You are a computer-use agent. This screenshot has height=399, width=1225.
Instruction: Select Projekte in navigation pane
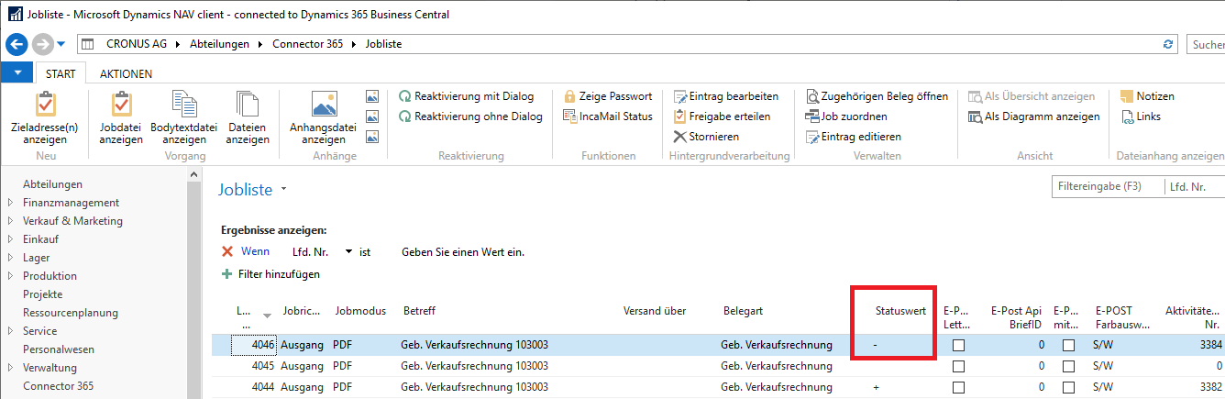[x=43, y=294]
